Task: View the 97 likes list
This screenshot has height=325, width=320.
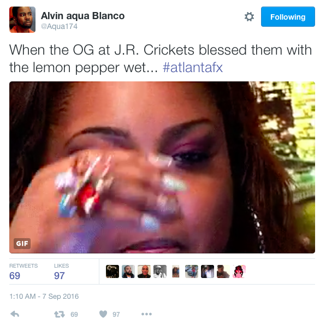Action: click(x=61, y=271)
